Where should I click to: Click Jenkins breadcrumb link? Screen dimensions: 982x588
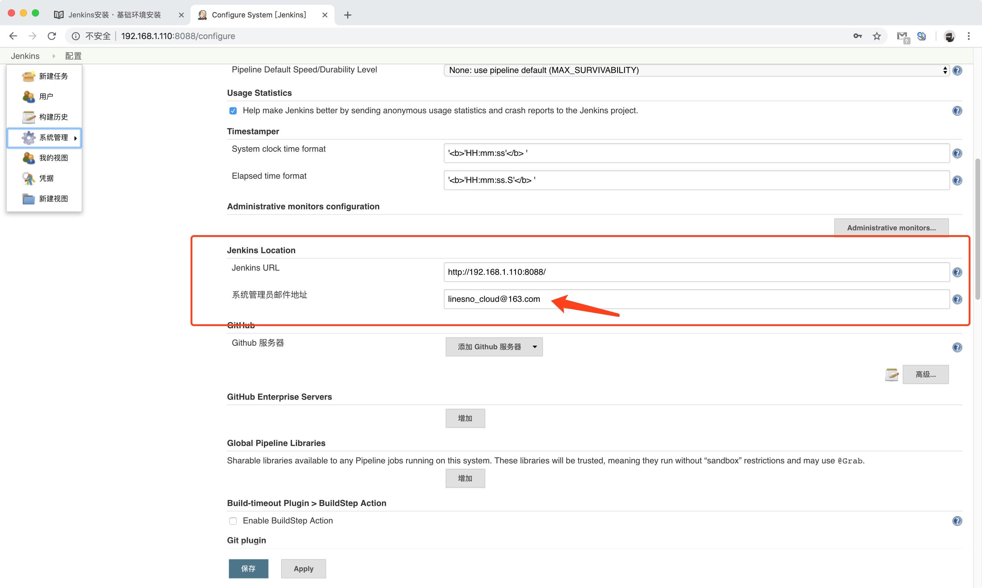pyautogui.click(x=25, y=56)
